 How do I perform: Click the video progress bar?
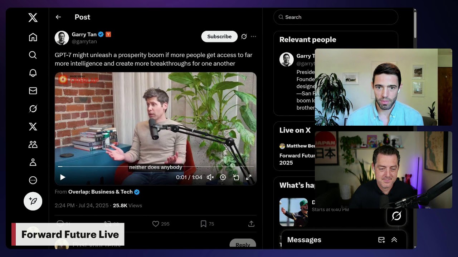[x=156, y=166]
